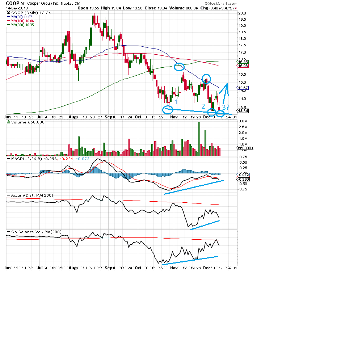
Task: Click the 18.0 price axis label
Action: [x=242, y=39]
